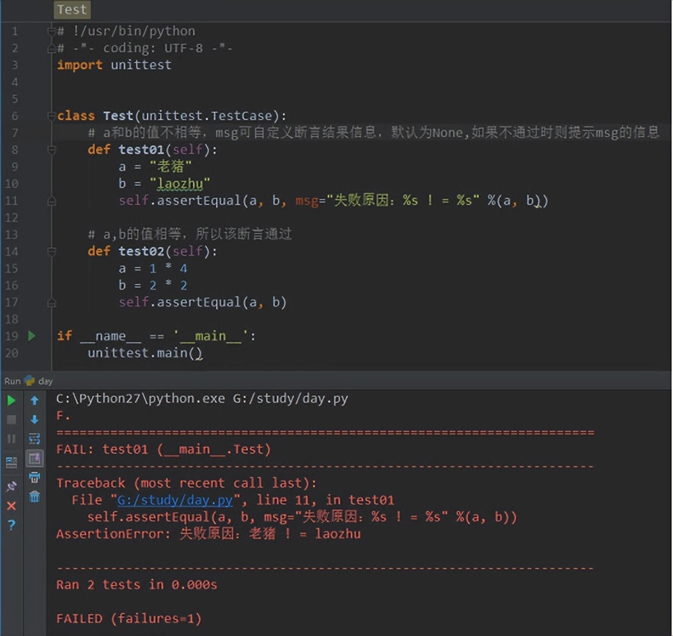Collapse the test01 method fold arrow
673x636 pixels.
pyautogui.click(x=51, y=149)
